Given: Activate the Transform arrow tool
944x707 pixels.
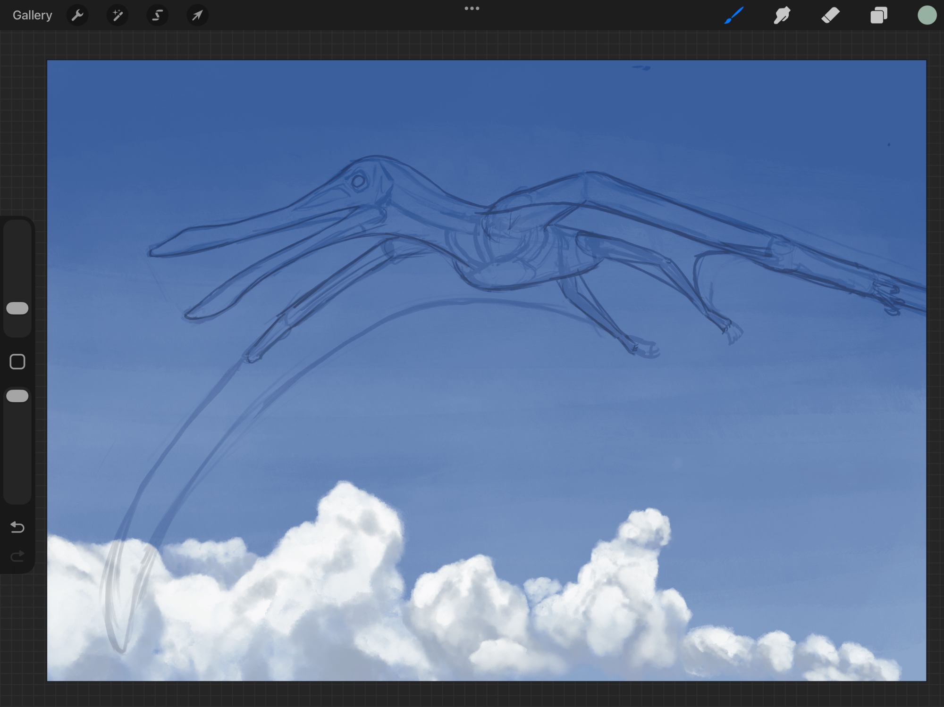Looking at the screenshot, I should 197,16.
